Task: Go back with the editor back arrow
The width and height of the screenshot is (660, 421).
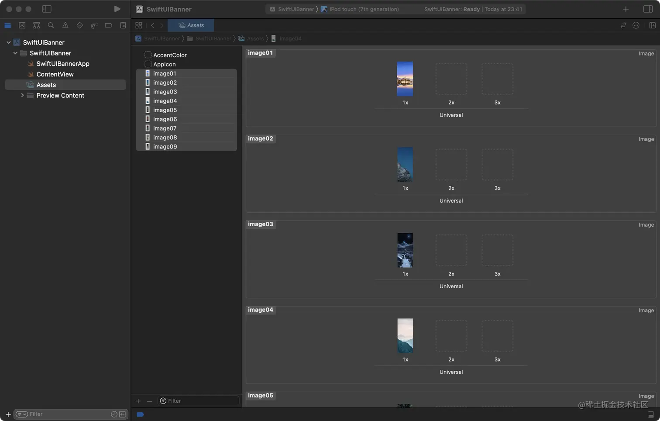Action: (152, 25)
